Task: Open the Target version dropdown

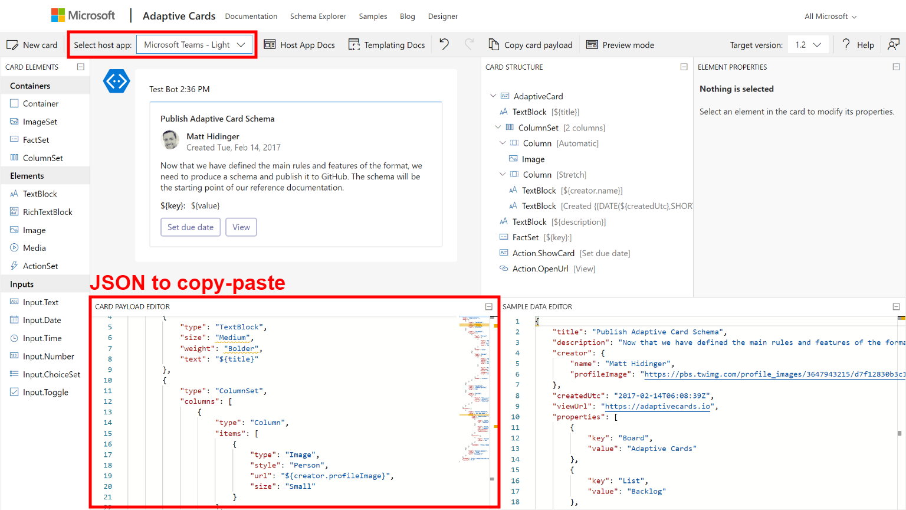Action: tap(808, 45)
